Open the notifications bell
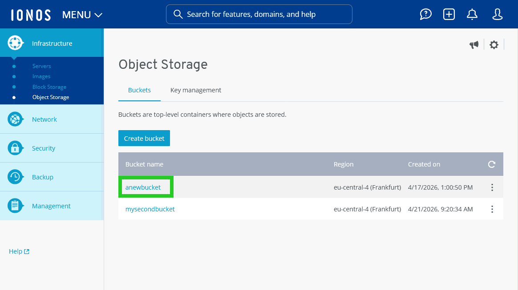Image resolution: width=518 pixels, height=290 pixels. pos(472,14)
